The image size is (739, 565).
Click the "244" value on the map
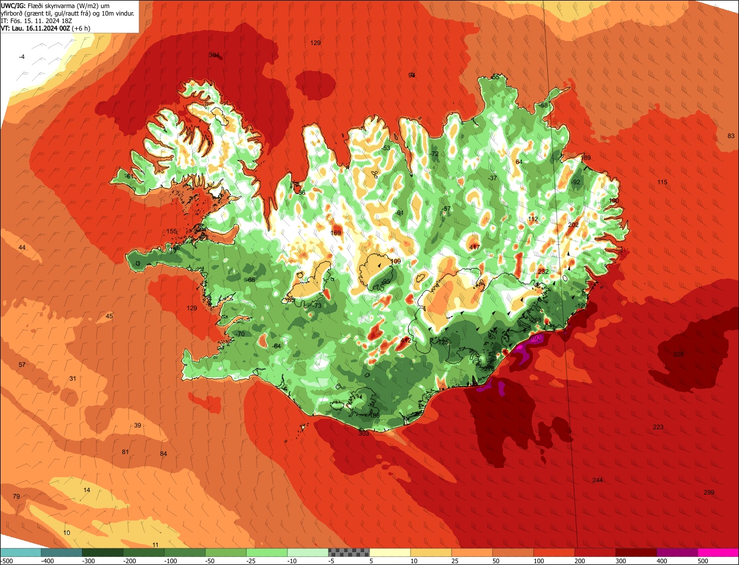598,481
